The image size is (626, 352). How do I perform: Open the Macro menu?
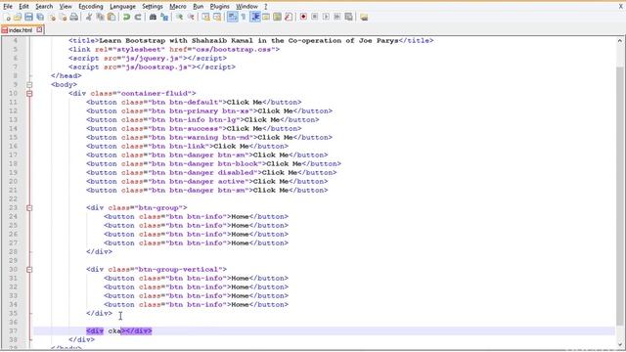178,7
